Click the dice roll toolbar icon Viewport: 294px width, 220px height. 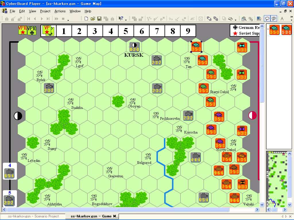coord(201,19)
